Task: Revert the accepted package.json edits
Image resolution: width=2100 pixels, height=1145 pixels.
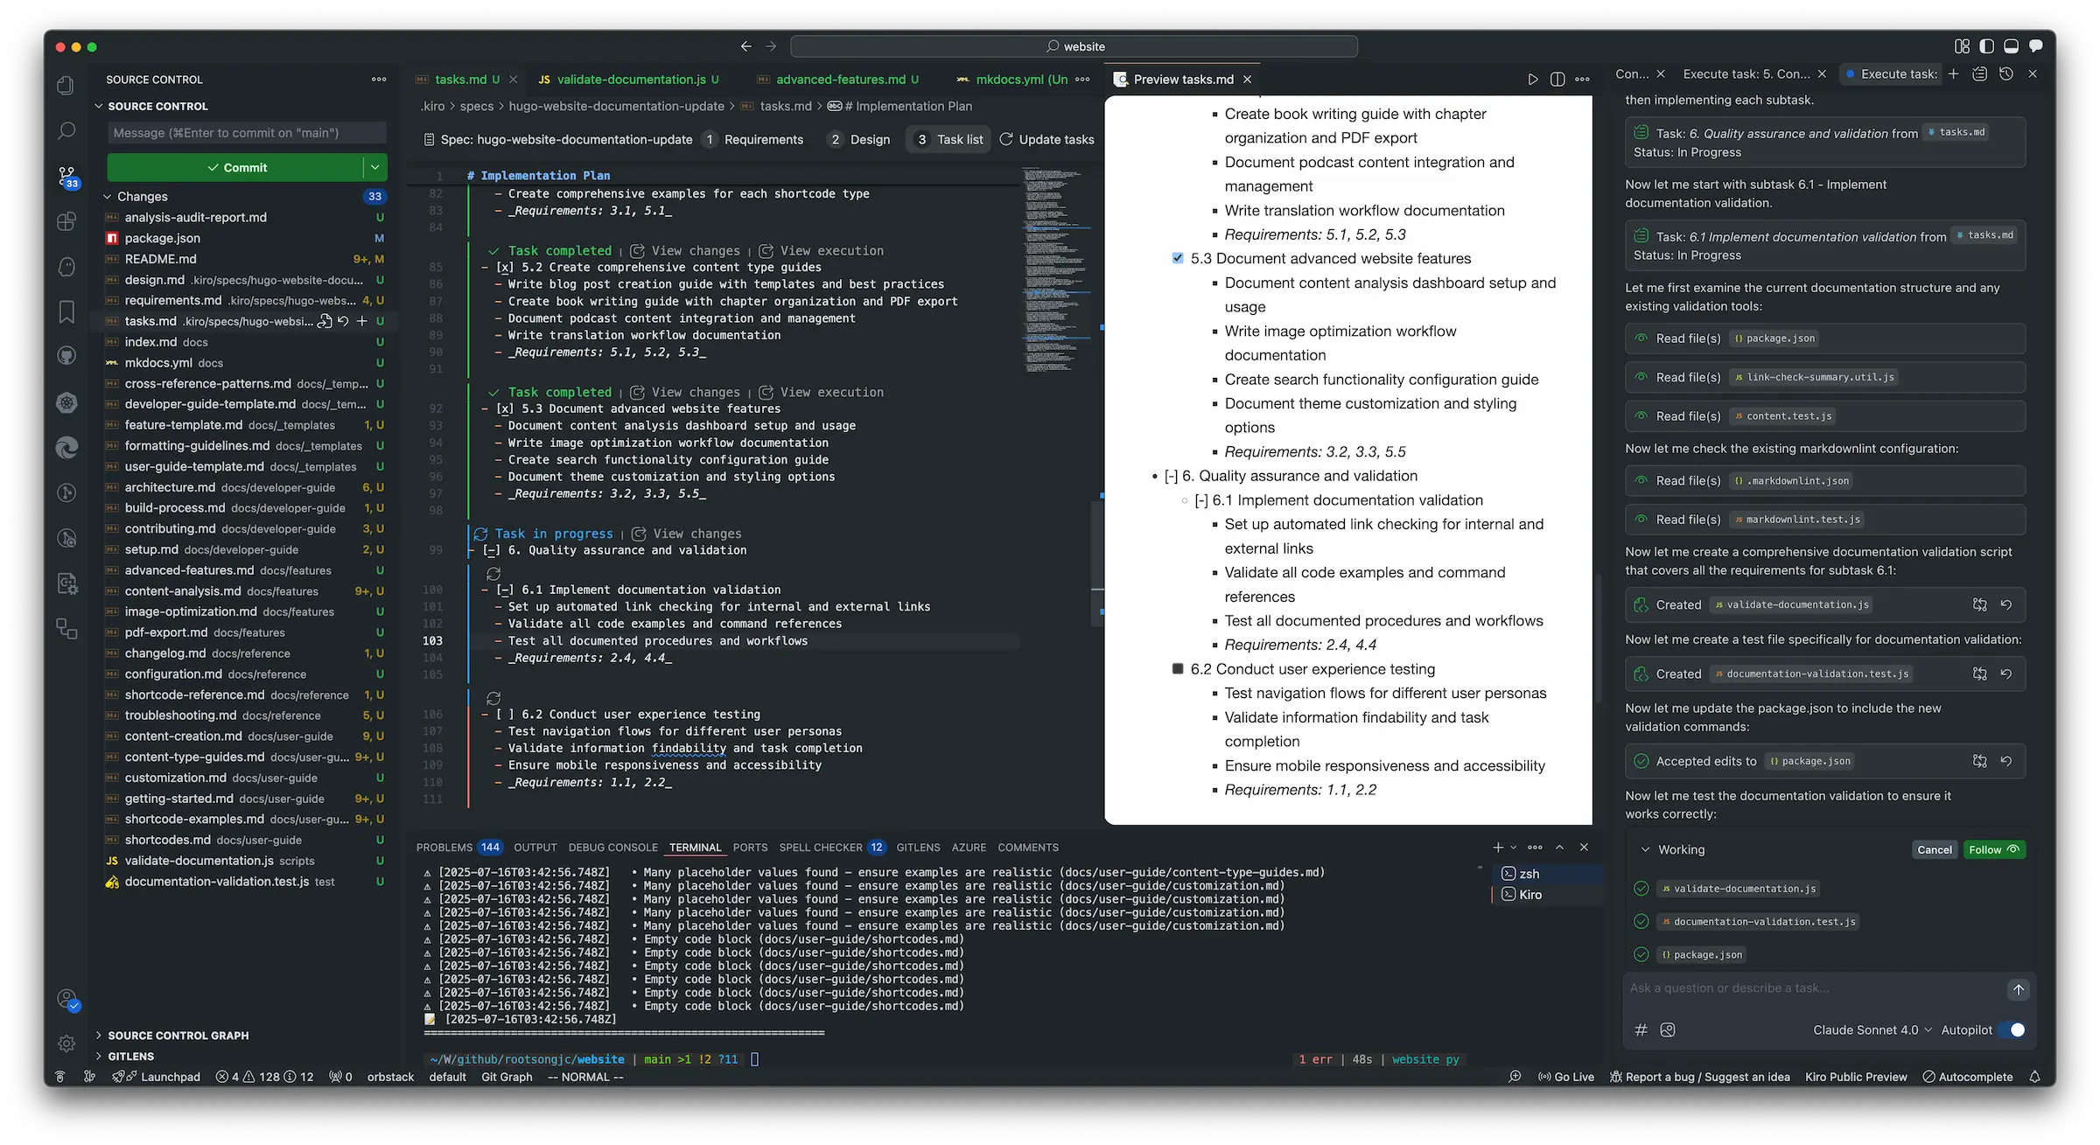Action: pyautogui.click(x=2006, y=761)
